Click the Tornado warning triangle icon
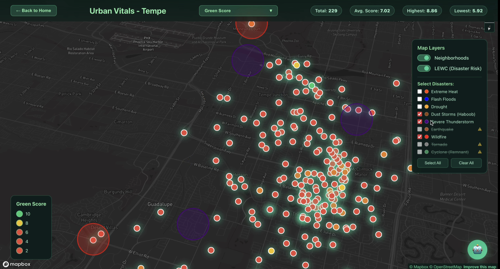This screenshot has height=269, width=500. click(x=479, y=144)
